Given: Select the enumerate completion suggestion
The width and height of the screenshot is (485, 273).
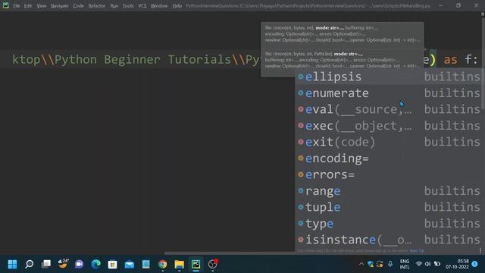Looking at the screenshot, I should click(x=388, y=93).
